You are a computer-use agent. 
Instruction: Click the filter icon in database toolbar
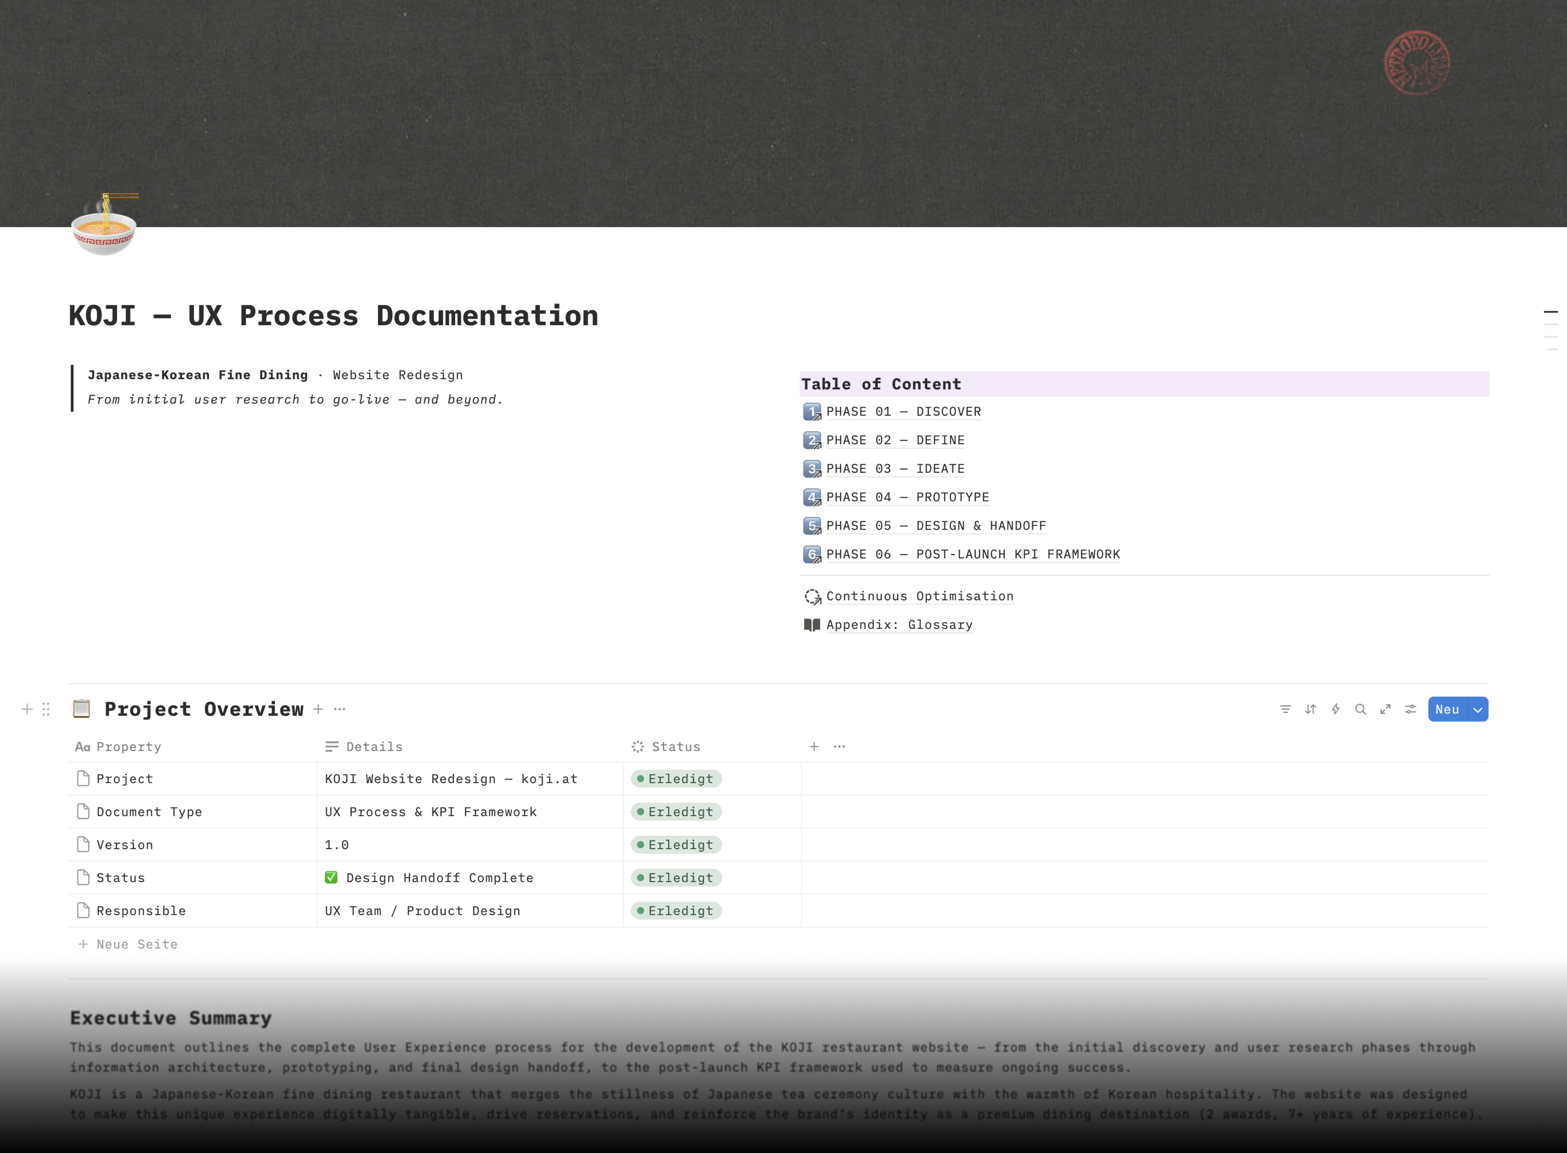1285,709
